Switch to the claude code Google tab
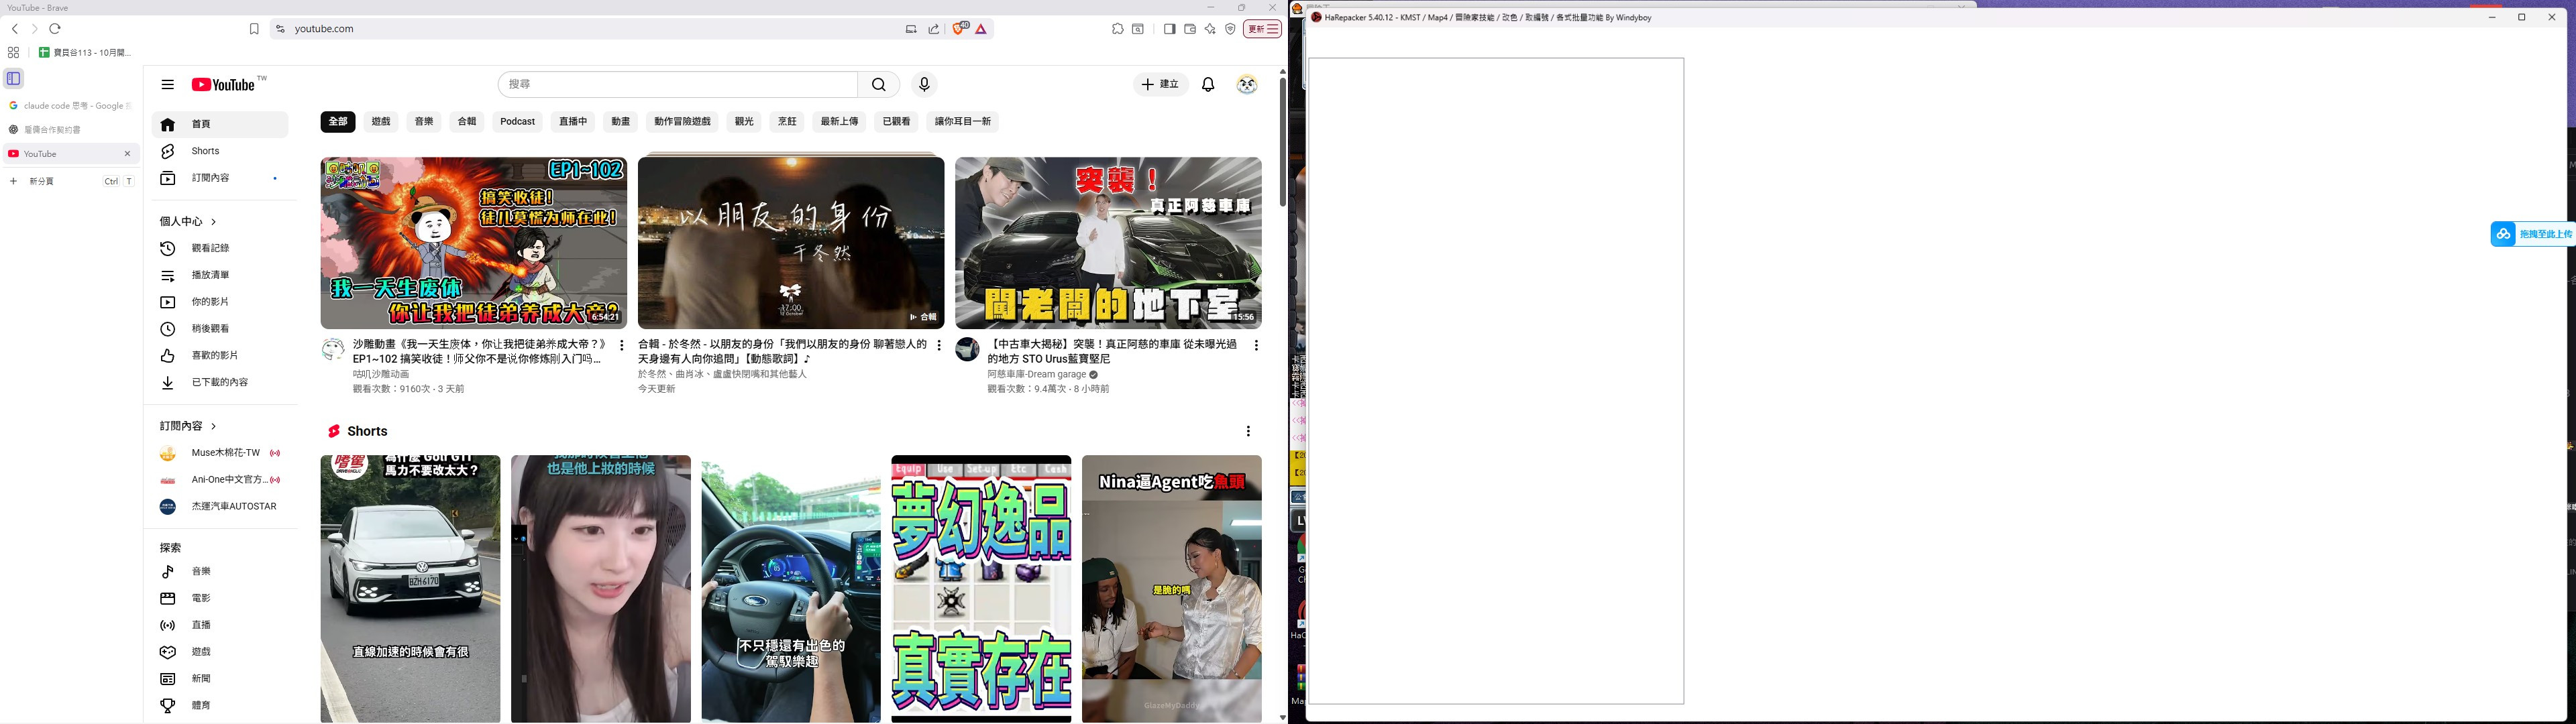 point(70,106)
